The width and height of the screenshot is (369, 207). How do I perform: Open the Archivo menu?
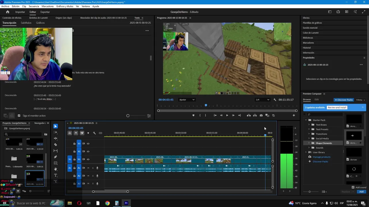coord(5,6)
